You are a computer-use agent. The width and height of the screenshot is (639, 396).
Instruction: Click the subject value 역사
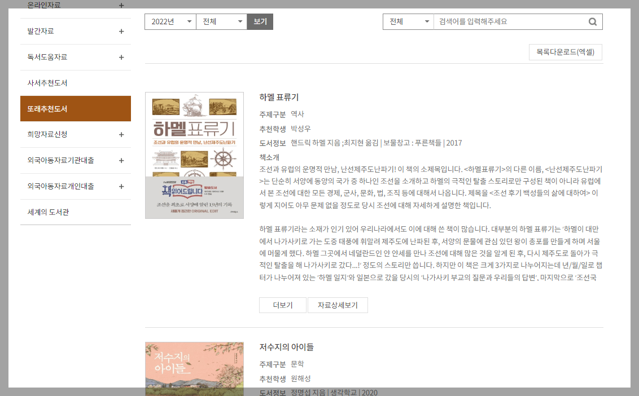click(297, 115)
